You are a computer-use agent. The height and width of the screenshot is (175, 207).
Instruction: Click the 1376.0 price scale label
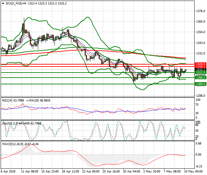tap(200, 11)
